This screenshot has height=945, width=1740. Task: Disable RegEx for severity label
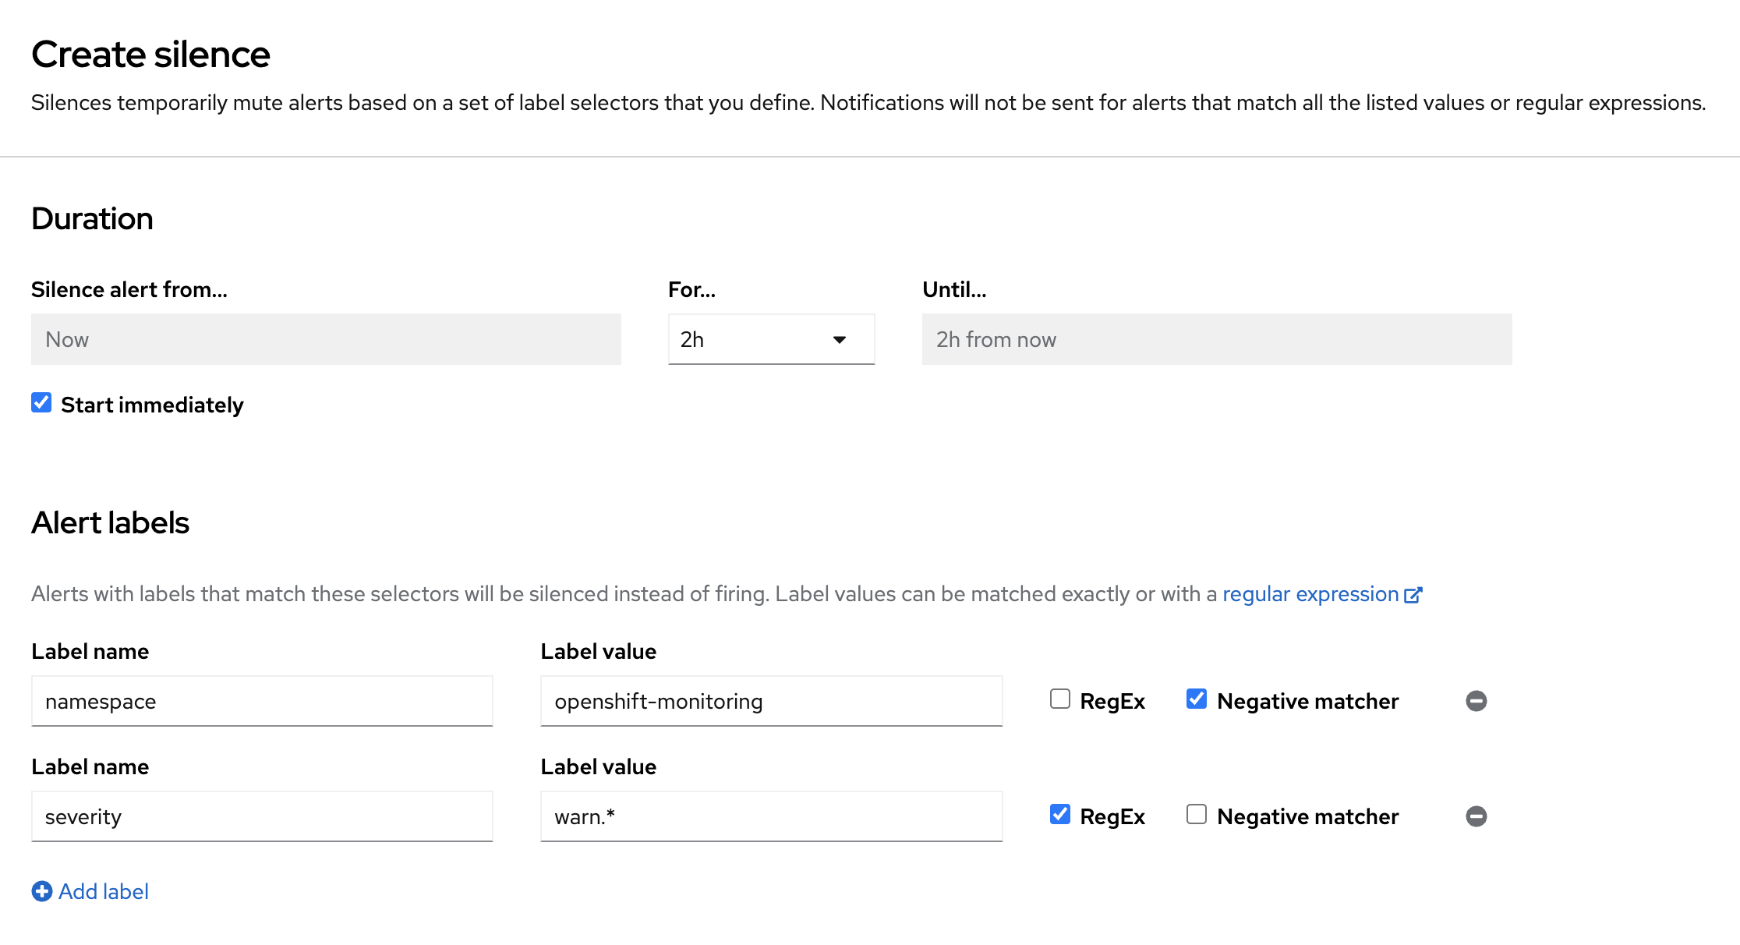click(x=1059, y=814)
